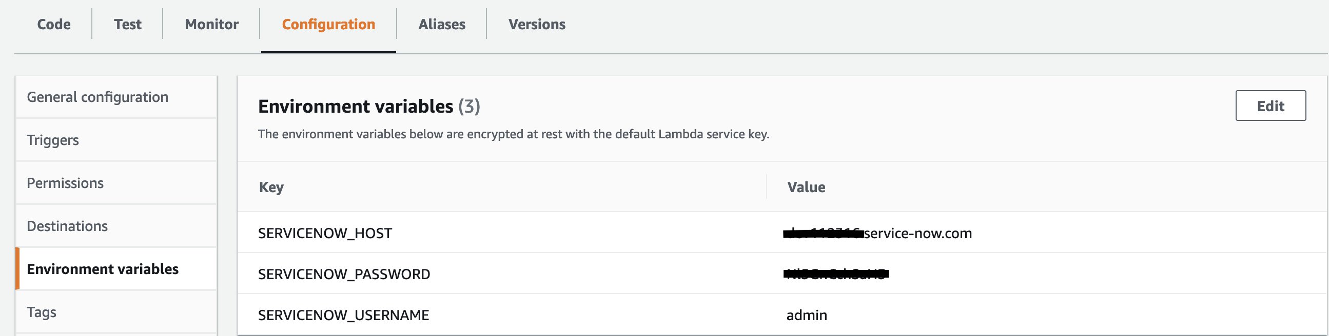Click the admin username value
Image resolution: width=1329 pixels, height=336 pixels.
pyautogui.click(x=806, y=315)
